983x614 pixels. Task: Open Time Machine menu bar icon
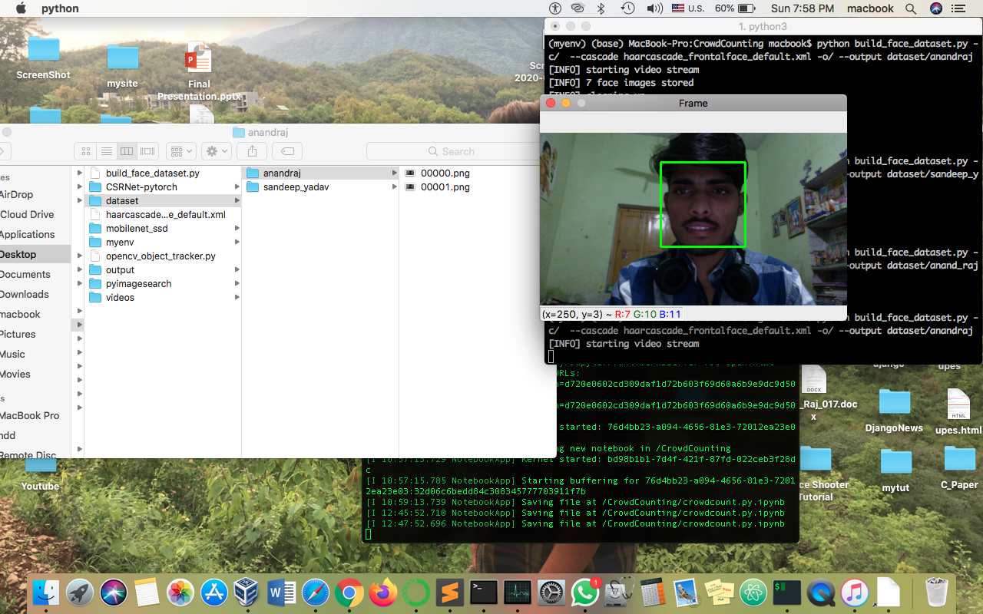tap(627, 8)
